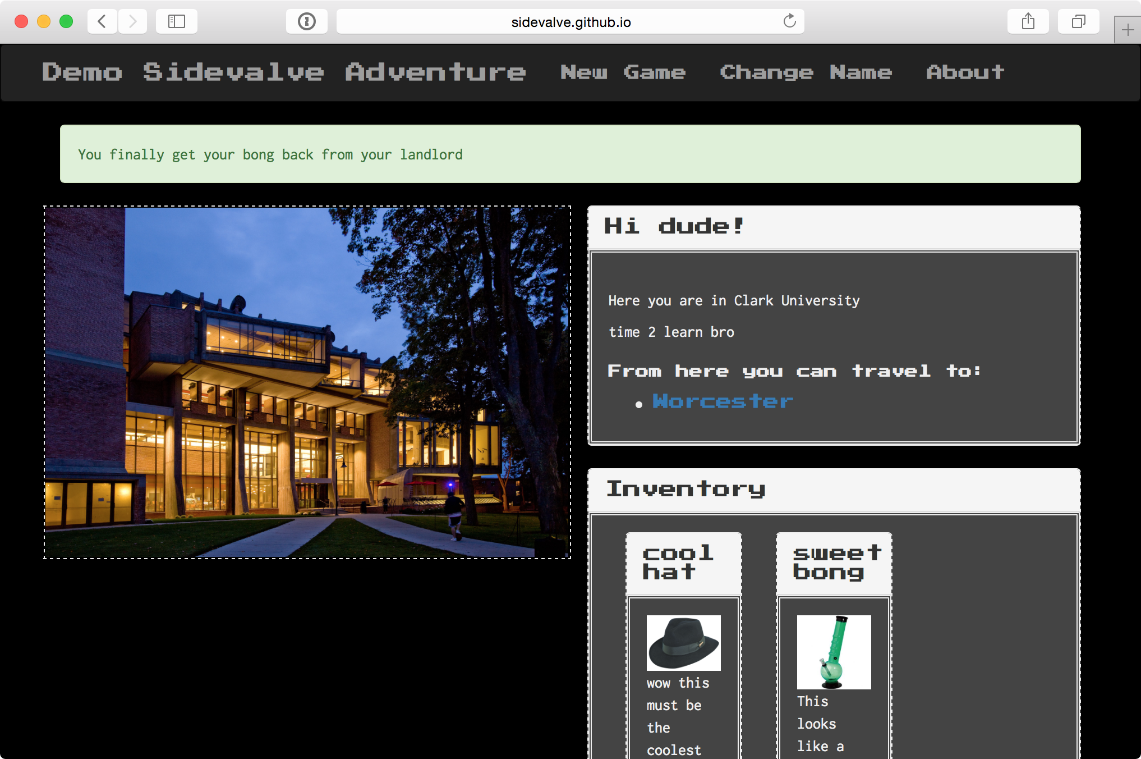This screenshot has width=1141, height=759.
Task: Travel to Worcester link
Action: [x=723, y=401]
